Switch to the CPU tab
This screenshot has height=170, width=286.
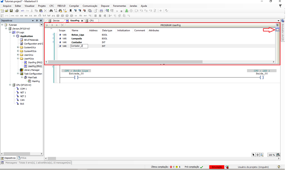pos(92,21)
